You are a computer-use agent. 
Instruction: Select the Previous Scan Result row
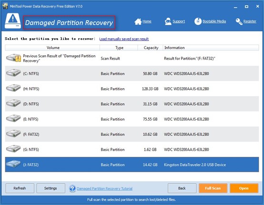[132, 58]
